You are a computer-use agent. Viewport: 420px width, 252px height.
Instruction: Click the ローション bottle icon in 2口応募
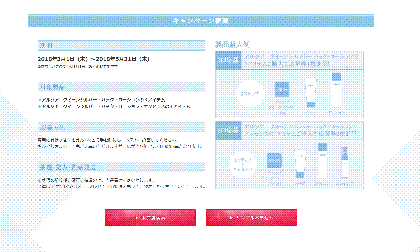pyautogui.click(x=322, y=160)
